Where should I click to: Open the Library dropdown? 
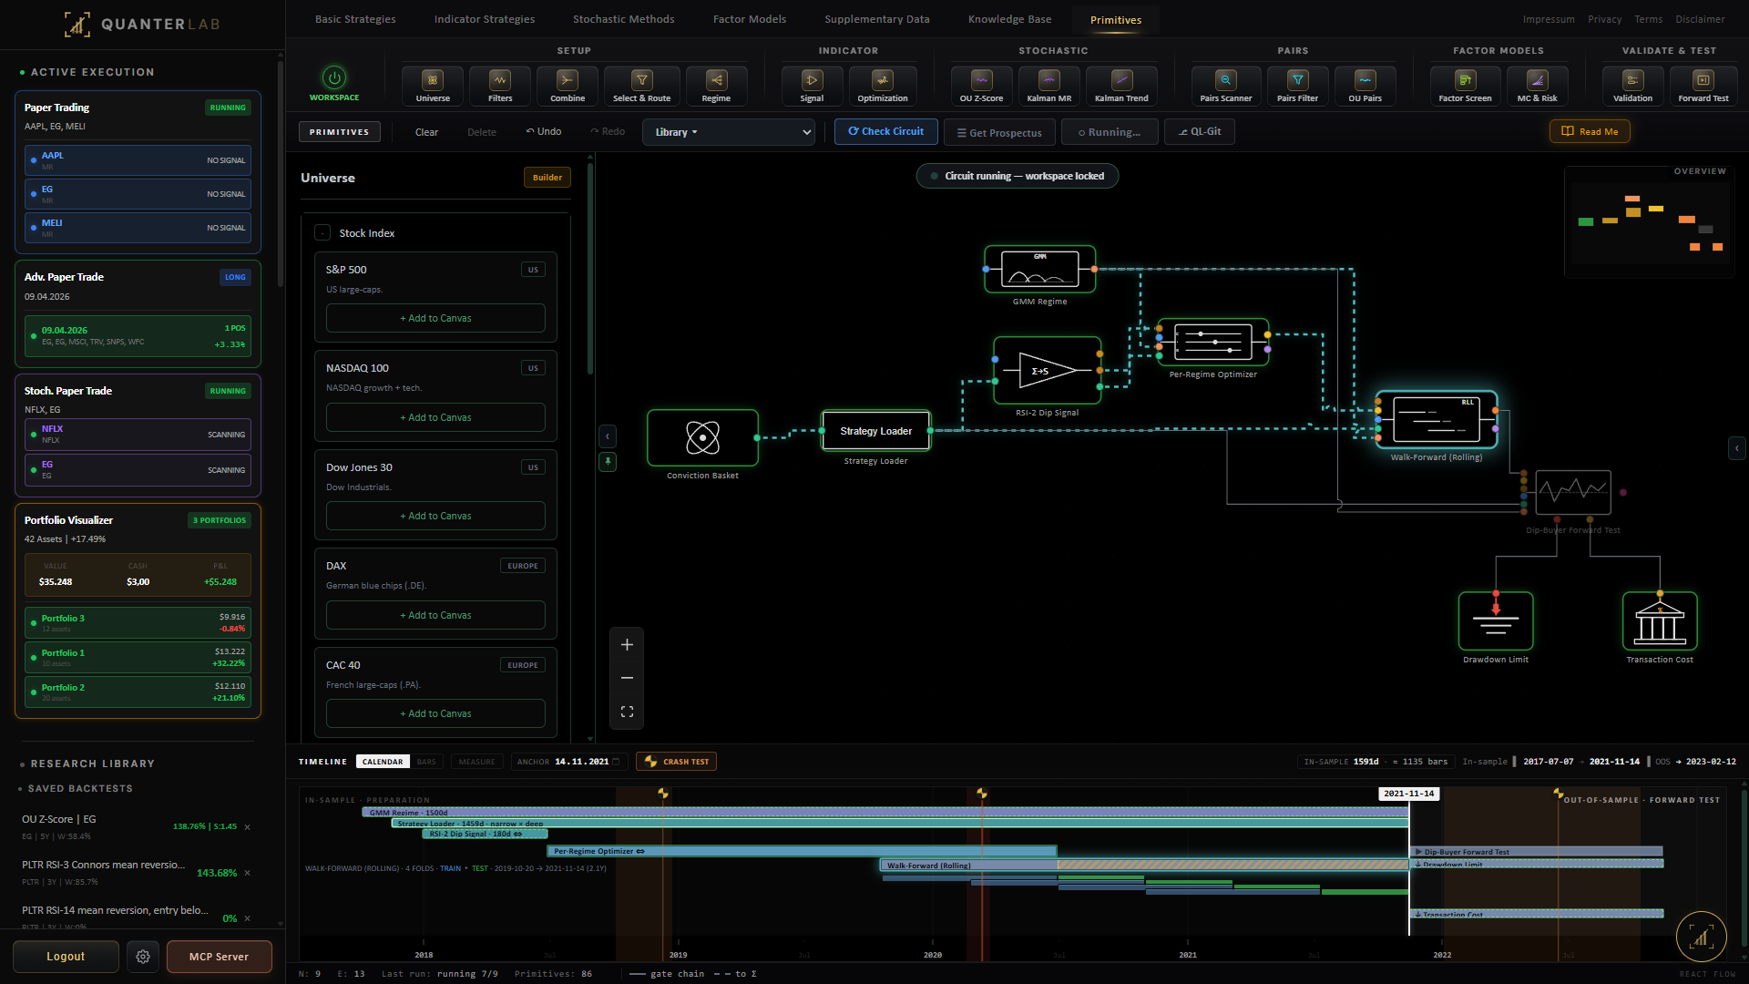click(x=729, y=132)
